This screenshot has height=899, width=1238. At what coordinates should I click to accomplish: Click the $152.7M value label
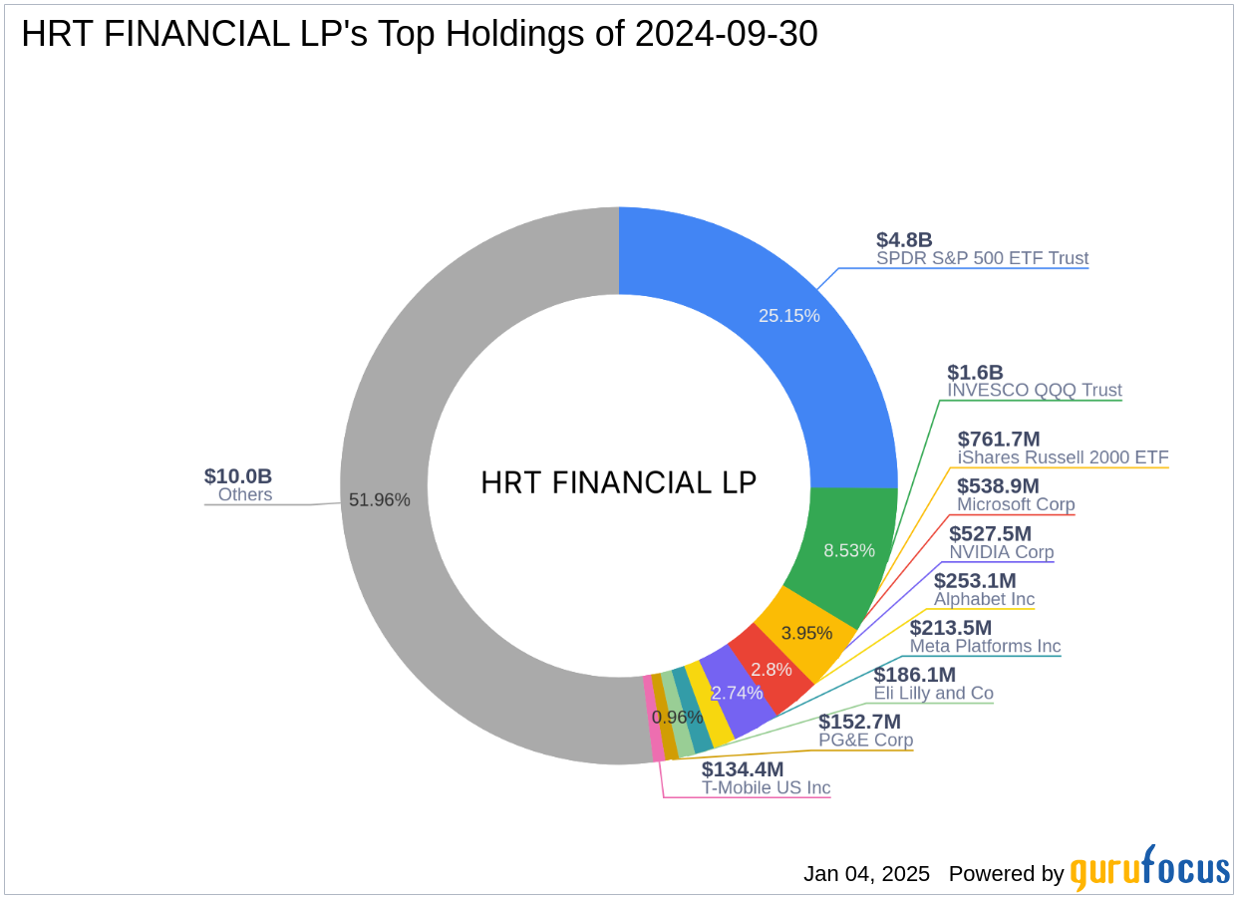click(x=859, y=722)
